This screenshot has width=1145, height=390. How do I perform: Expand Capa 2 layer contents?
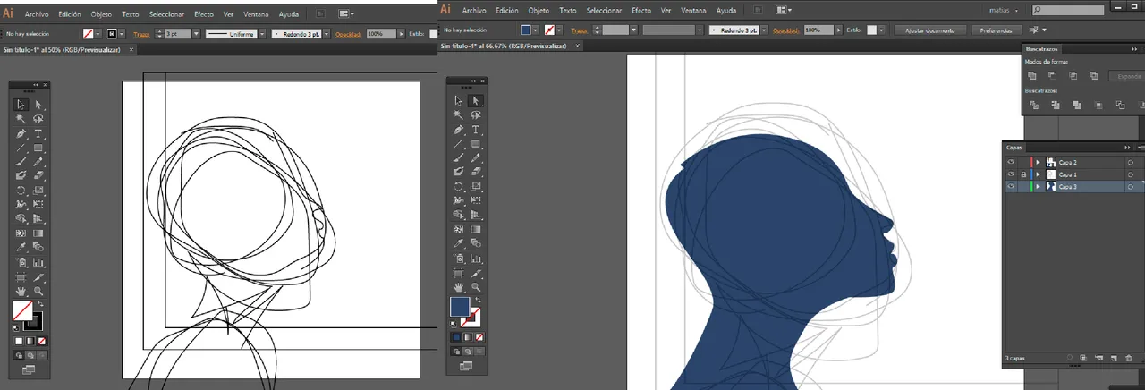pyautogui.click(x=1038, y=162)
